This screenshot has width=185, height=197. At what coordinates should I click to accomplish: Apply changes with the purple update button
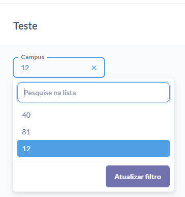138,177
